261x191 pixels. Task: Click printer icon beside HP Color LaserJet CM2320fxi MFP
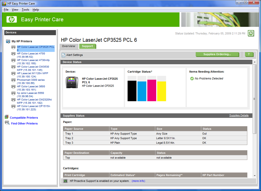(x=13, y=100)
